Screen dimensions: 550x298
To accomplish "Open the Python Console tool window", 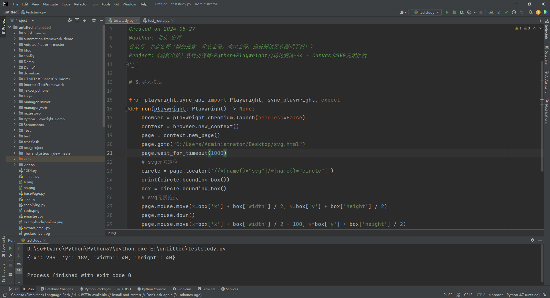I will 152,289.
